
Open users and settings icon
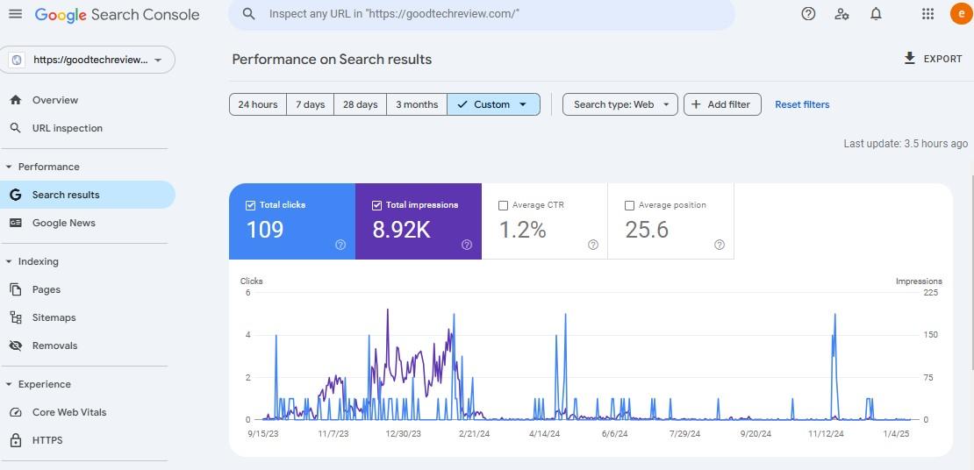[x=842, y=14]
